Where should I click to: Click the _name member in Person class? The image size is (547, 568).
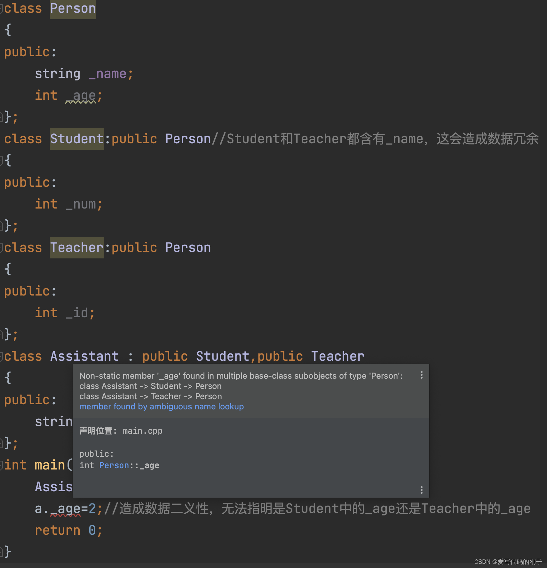(107, 74)
